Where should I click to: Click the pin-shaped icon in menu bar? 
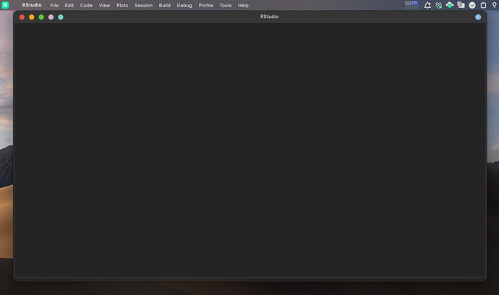click(x=494, y=5)
